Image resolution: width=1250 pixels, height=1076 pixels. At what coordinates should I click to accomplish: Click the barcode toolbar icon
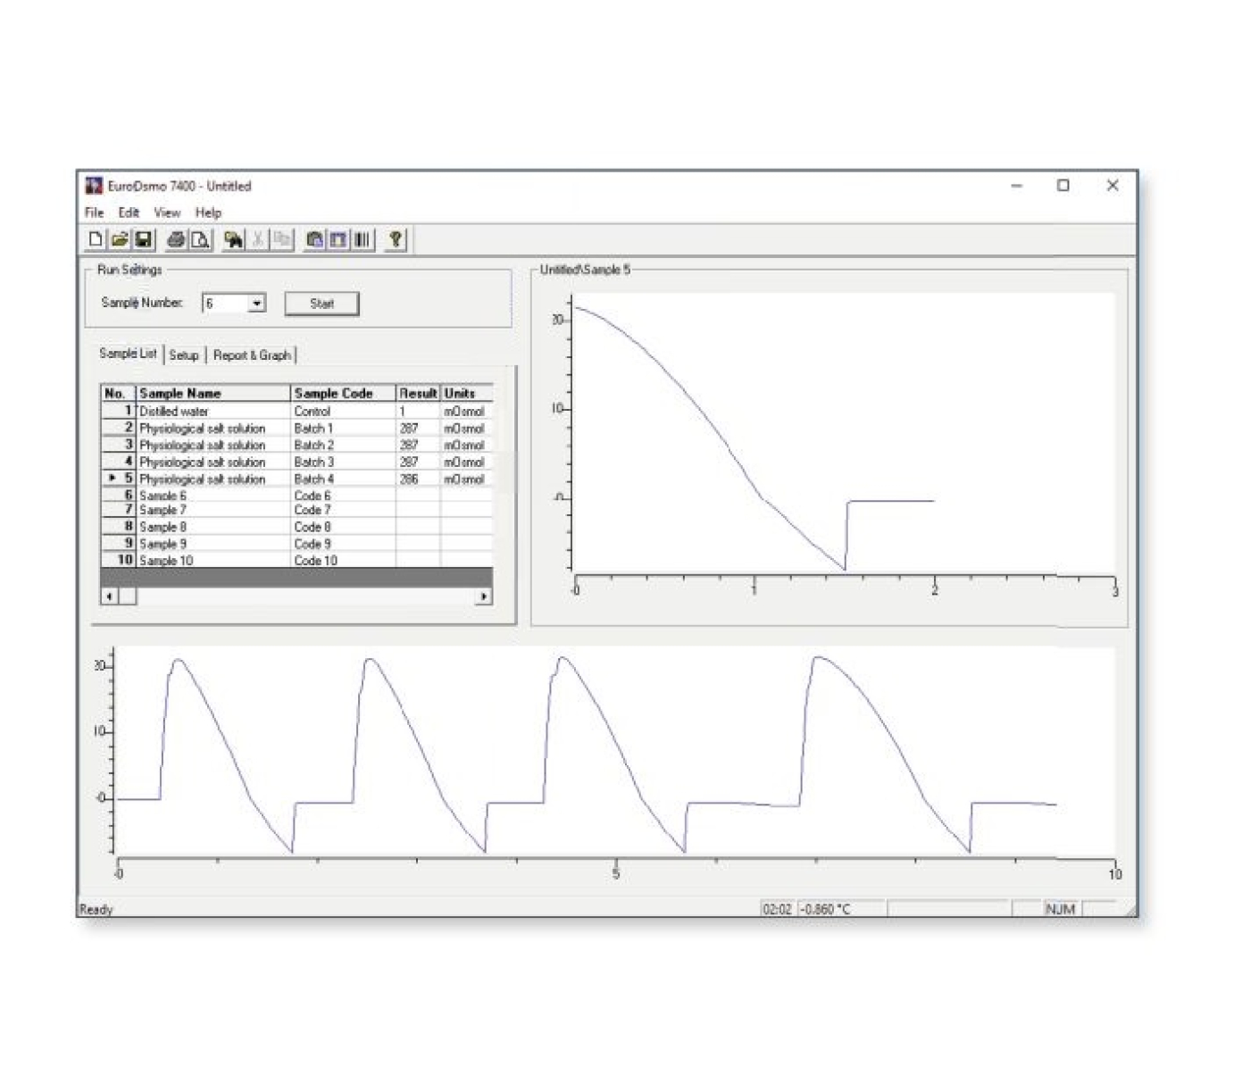362,239
